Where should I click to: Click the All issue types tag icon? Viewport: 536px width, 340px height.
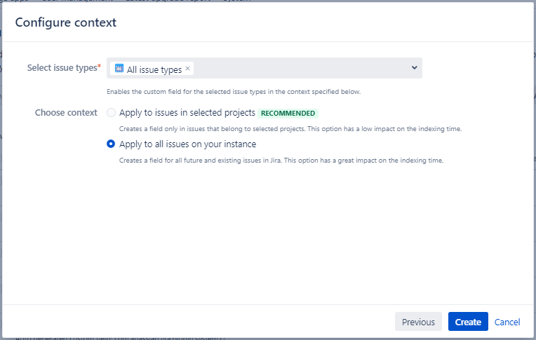tap(119, 69)
